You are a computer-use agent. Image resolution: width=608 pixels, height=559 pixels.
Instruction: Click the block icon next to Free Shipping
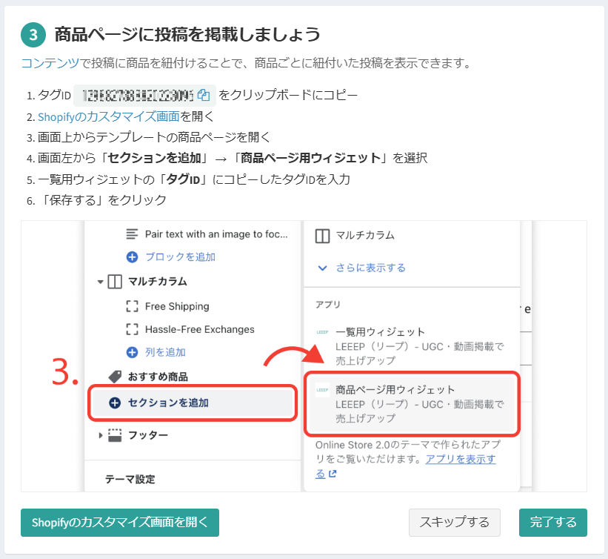(x=133, y=306)
